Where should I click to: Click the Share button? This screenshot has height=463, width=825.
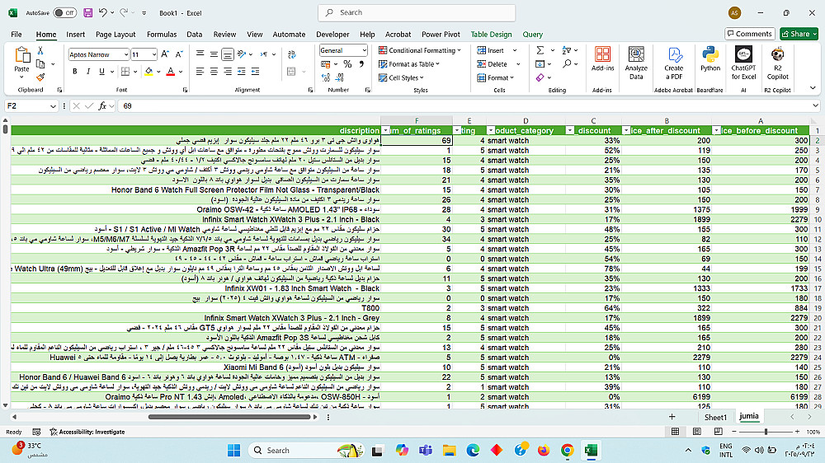tap(799, 34)
